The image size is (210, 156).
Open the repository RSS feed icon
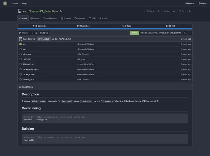61,11
